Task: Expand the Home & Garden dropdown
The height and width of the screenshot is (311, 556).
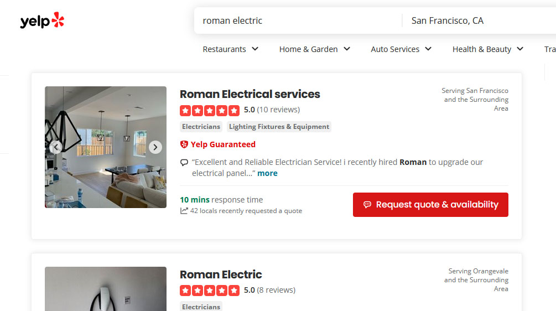Action: [314, 49]
